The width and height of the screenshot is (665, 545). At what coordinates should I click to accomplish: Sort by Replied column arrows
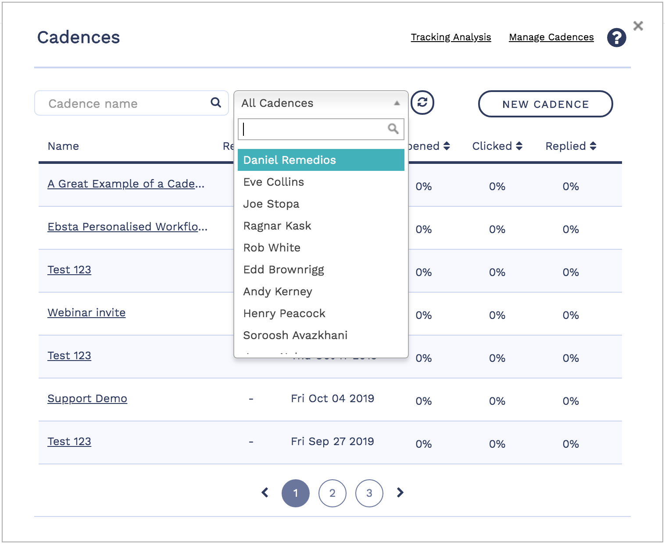coord(593,146)
